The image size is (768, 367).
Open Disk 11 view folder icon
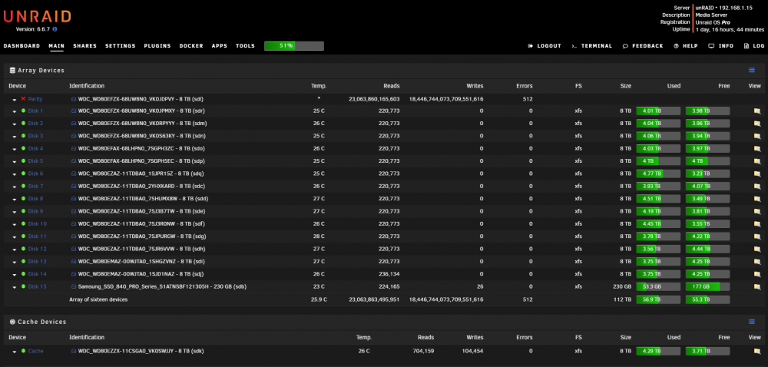pyautogui.click(x=756, y=236)
